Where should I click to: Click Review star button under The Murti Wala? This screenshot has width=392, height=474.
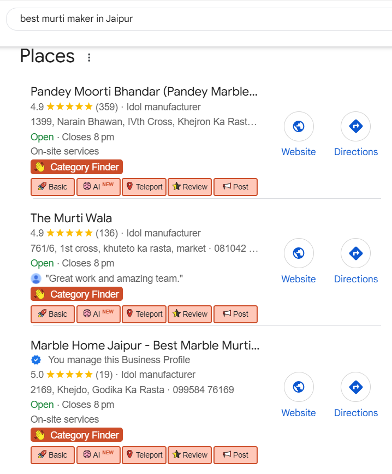189,314
